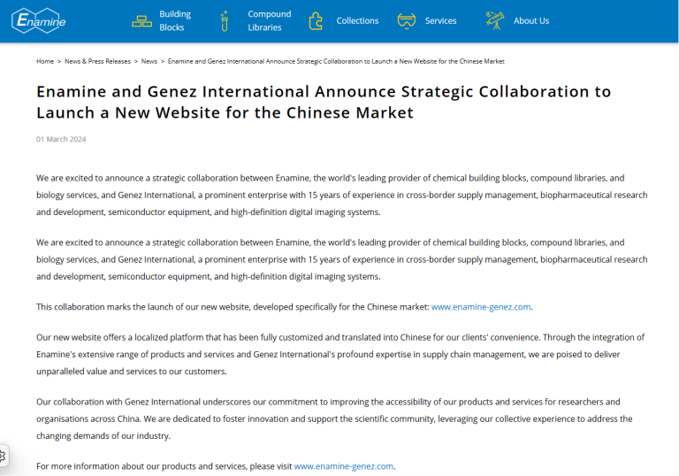Click paragraph starting 'Our new website offers'
Screen dimensions: 679x476
pyautogui.click(x=340, y=354)
